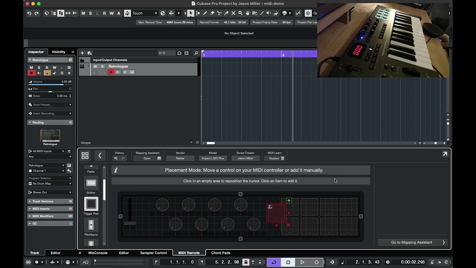Select the Object Selection arrow tool
Viewport: 476px width, 268px height.
[190, 13]
